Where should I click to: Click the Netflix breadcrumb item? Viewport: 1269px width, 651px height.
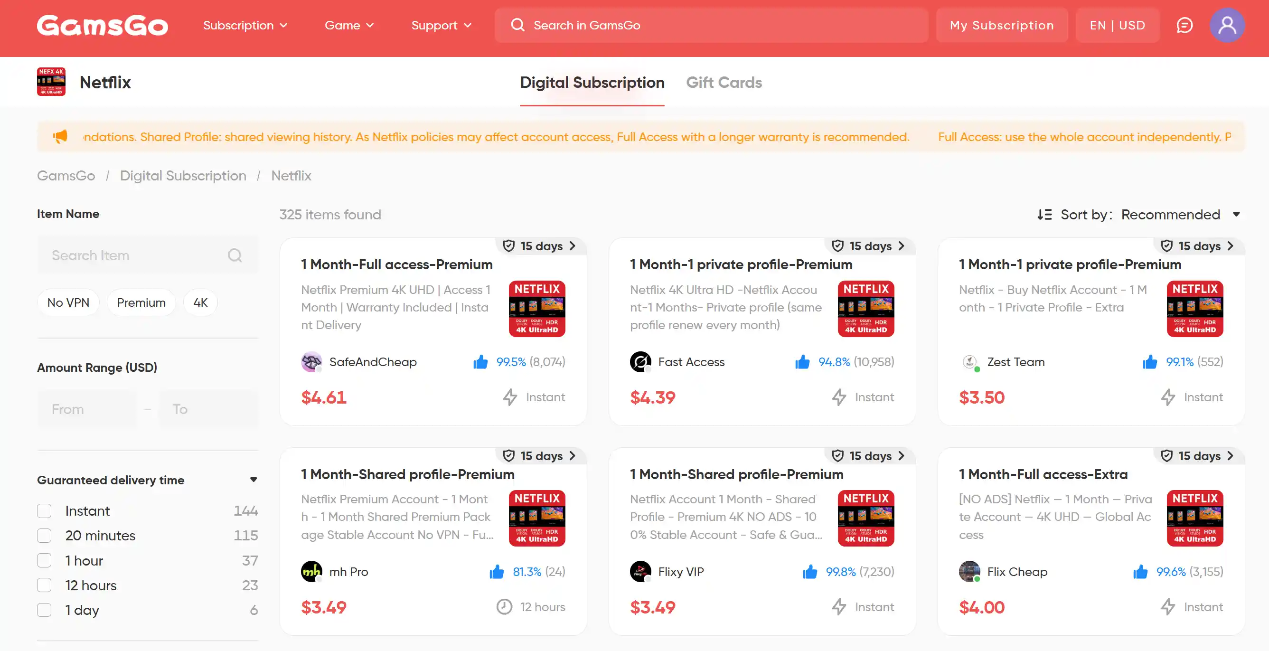(291, 175)
